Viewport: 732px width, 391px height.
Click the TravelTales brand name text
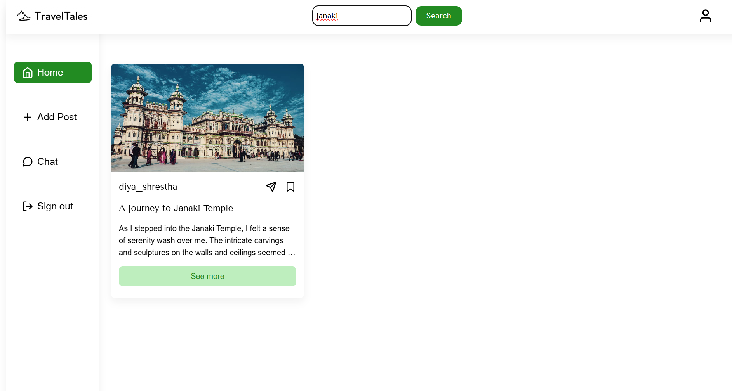pos(61,16)
